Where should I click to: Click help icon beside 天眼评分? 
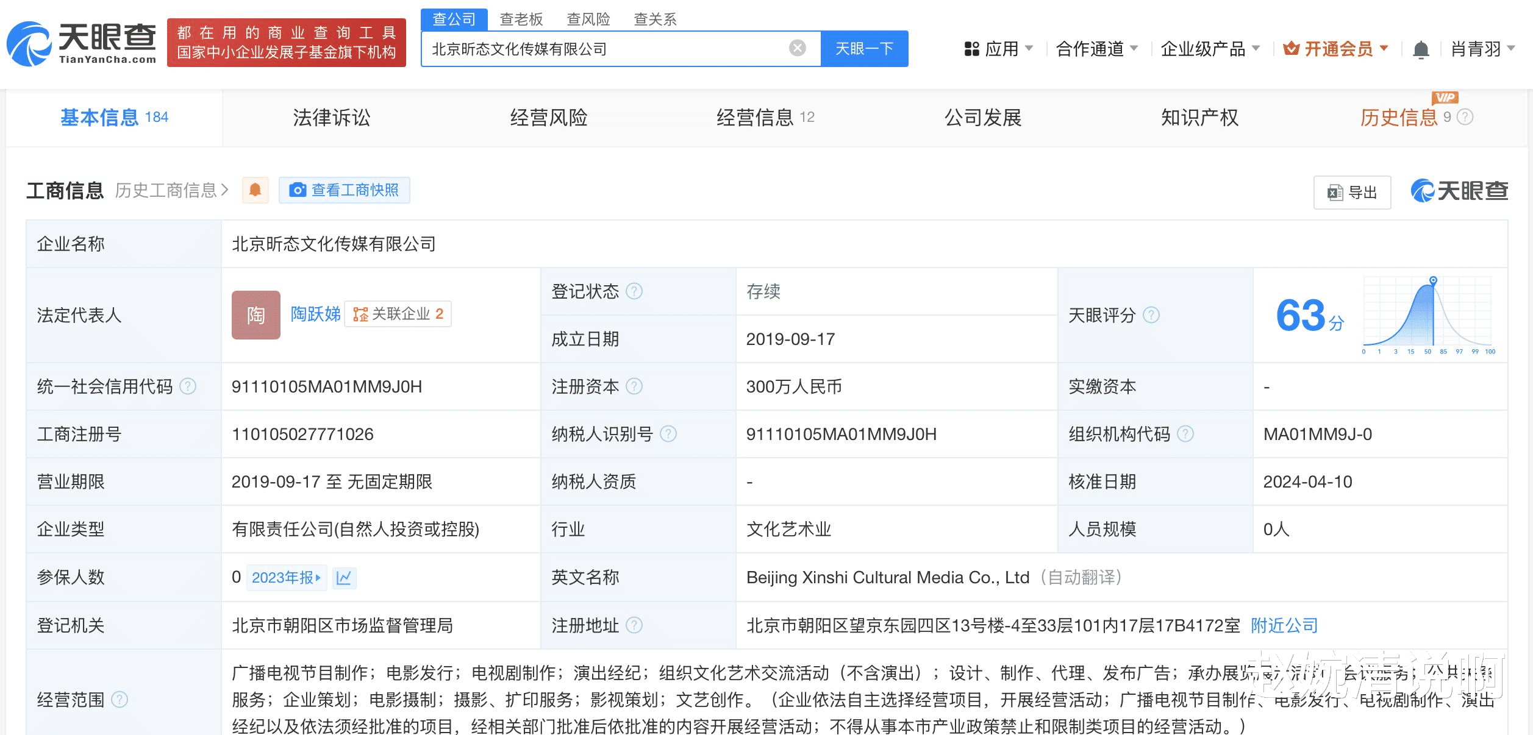click(x=1151, y=315)
